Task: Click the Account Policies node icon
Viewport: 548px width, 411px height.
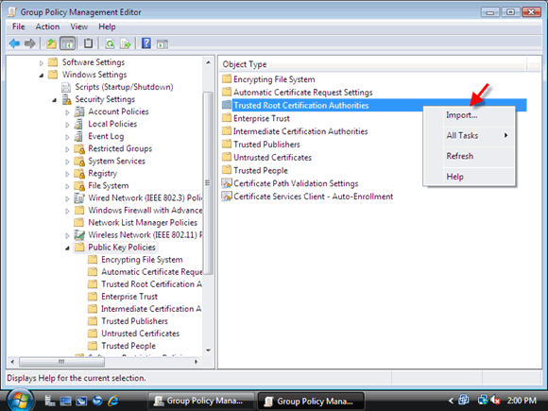Action: point(79,111)
